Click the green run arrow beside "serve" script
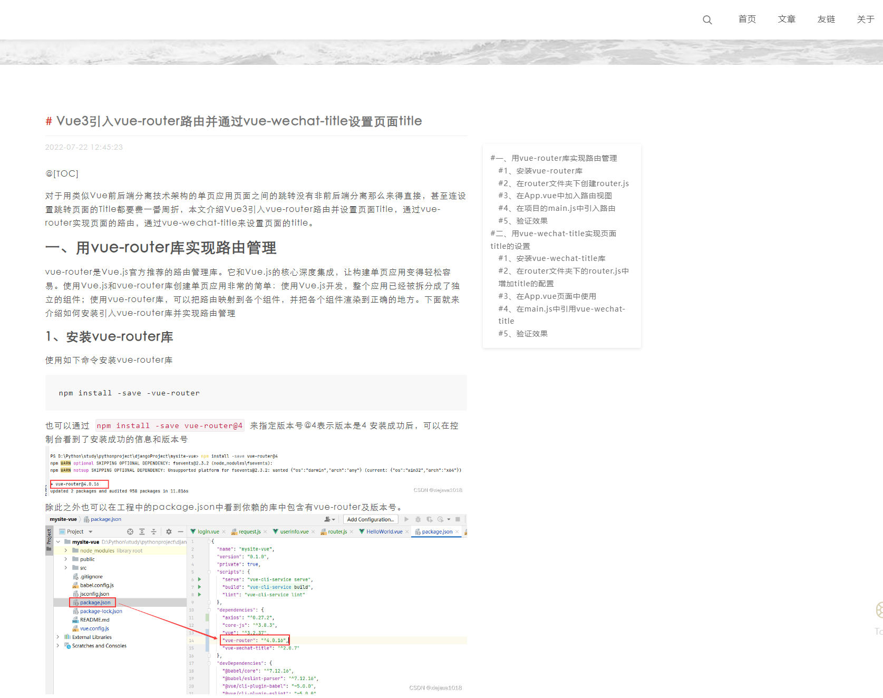This screenshot has width=883, height=698. click(x=199, y=579)
